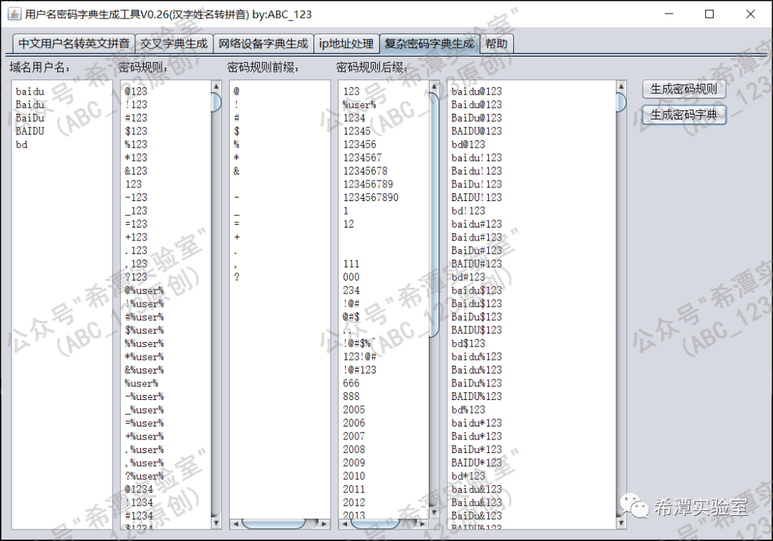Click 'baidu' in the 域名用户名 box
Viewport: 773px width, 541px height.
[30, 92]
